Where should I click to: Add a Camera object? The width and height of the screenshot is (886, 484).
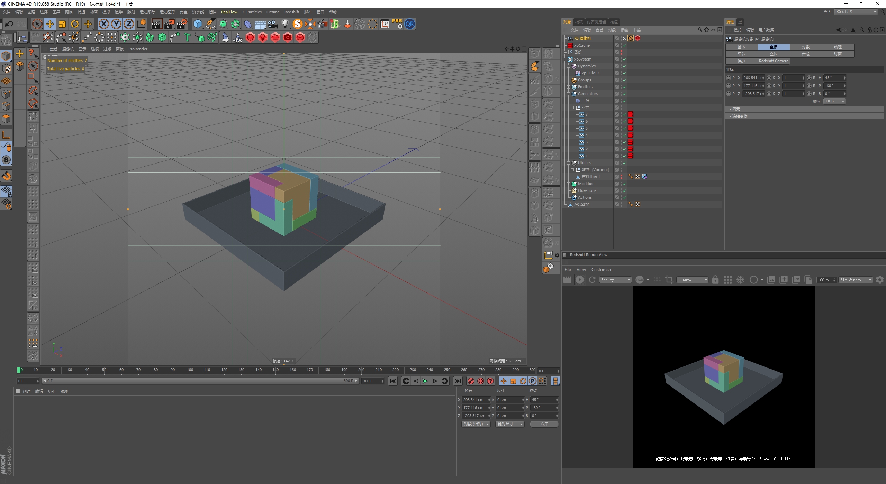point(272,24)
